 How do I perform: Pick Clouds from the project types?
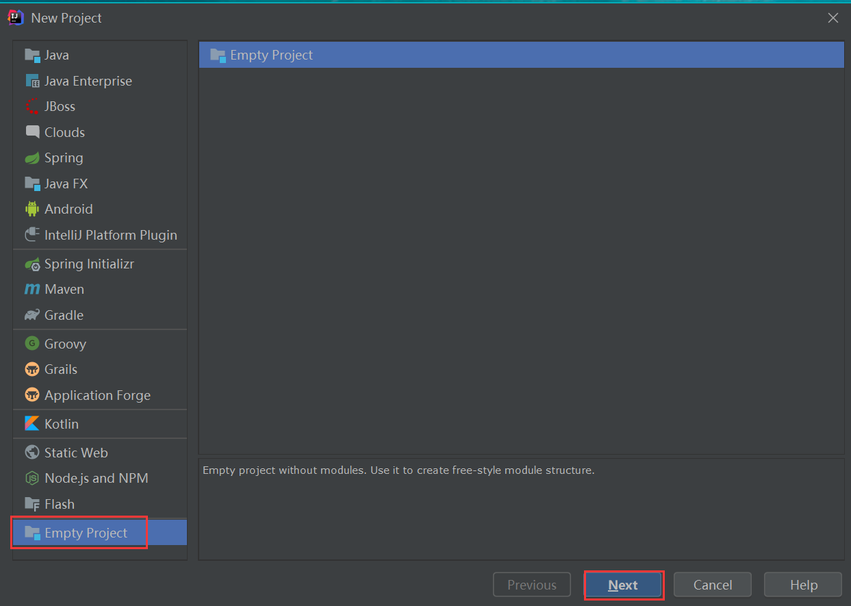click(65, 132)
